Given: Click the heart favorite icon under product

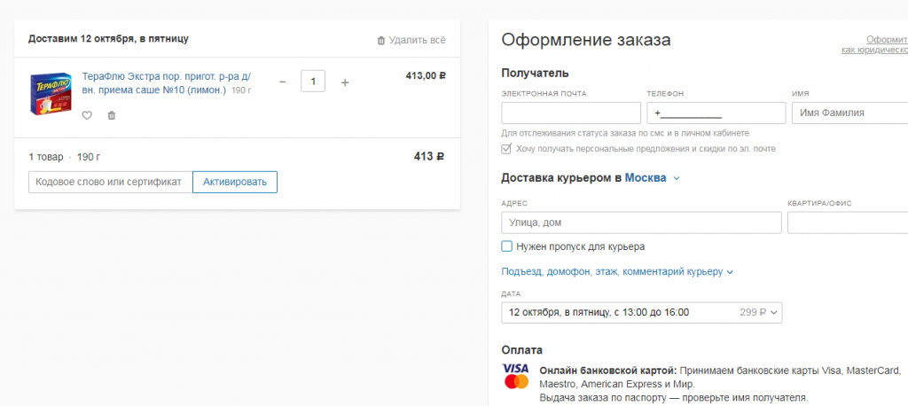Looking at the screenshot, I should click(87, 115).
